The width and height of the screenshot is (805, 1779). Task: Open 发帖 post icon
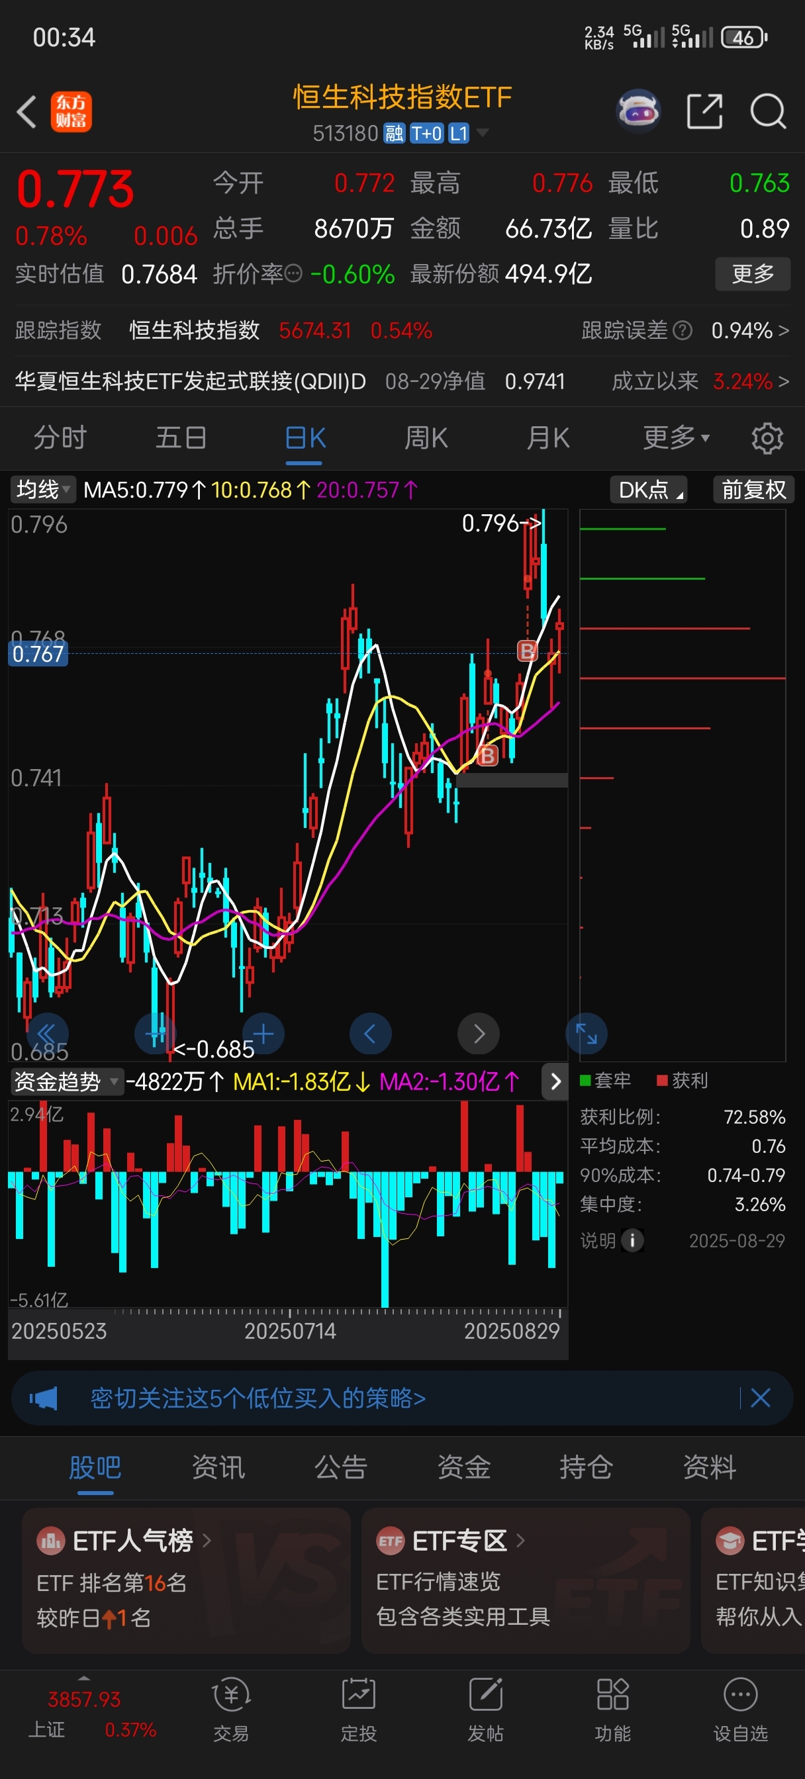(x=486, y=1696)
